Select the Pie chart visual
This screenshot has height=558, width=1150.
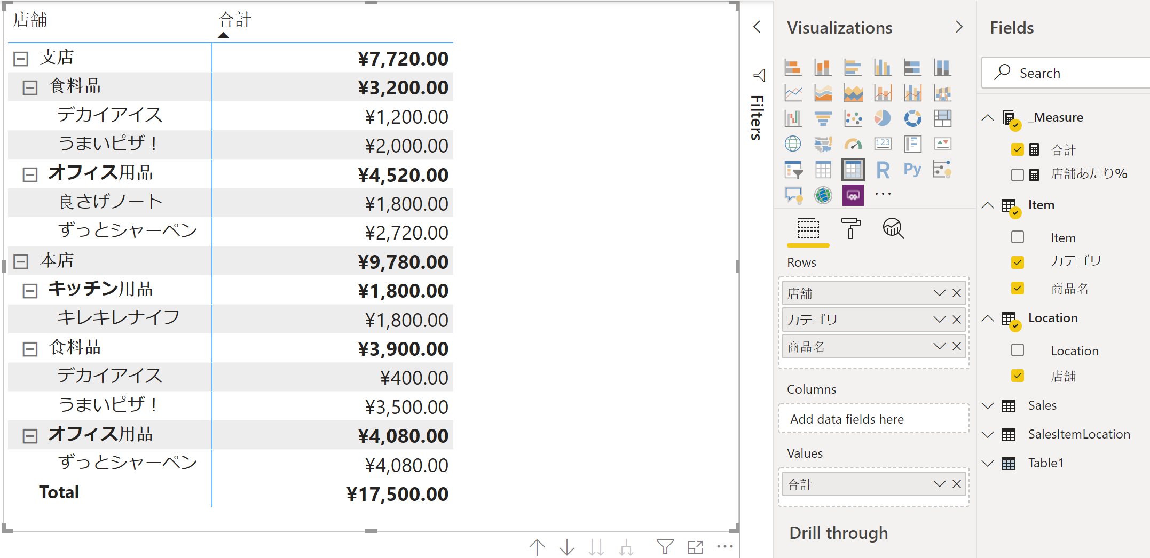click(883, 118)
